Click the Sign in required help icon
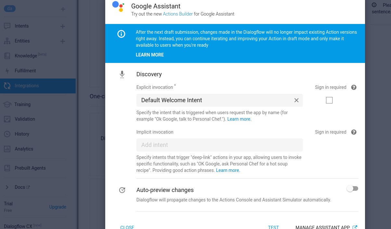 (x=354, y=87)
